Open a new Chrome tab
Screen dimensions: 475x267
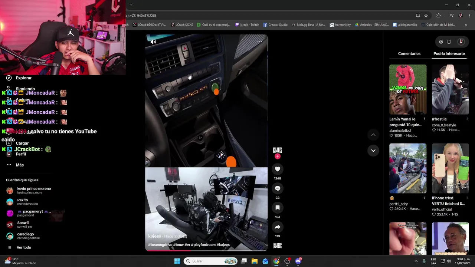tap(131, 5)
